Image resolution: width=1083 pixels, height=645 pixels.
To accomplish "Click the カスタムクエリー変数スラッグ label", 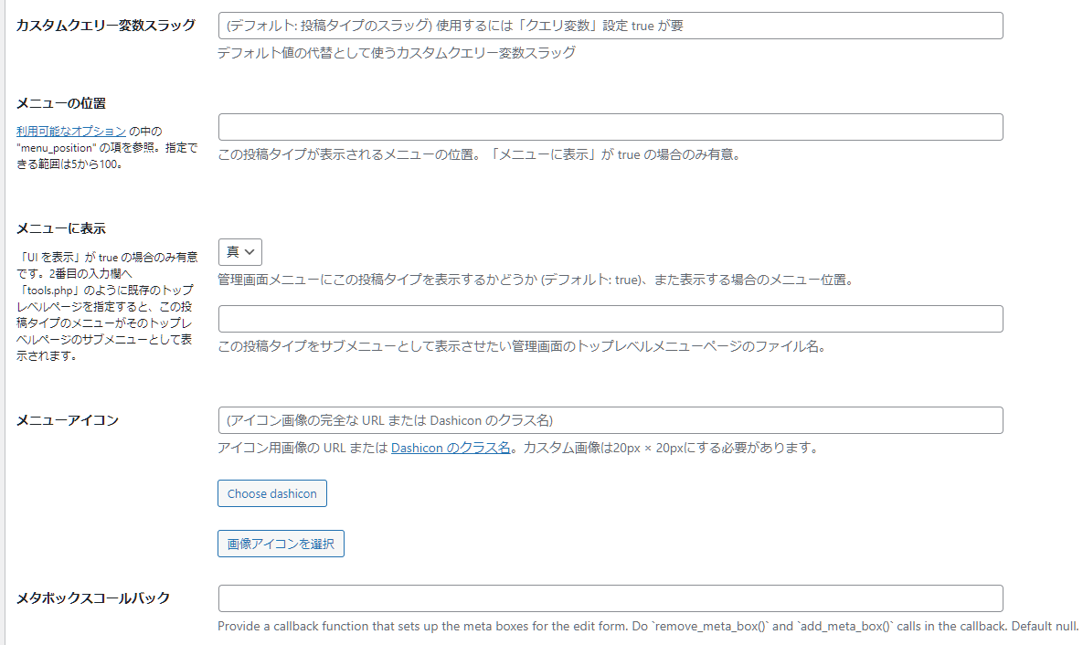I will (x=105, y=25).
